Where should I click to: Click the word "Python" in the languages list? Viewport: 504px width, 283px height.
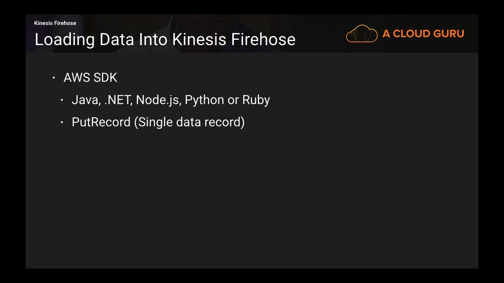point(204,100)
